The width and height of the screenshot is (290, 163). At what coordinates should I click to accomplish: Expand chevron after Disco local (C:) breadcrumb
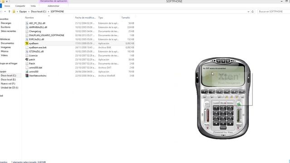coord(48,11)
